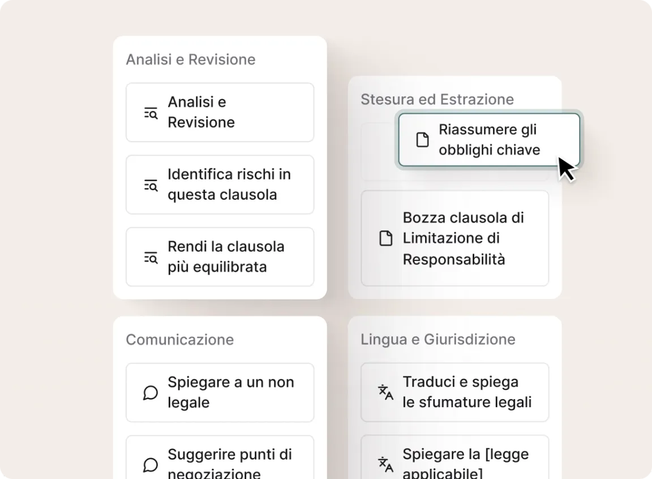Select Bozza clausola di Limitazione di Responsabilità
This screenshot has width=652, height=479.
[454, 238]
